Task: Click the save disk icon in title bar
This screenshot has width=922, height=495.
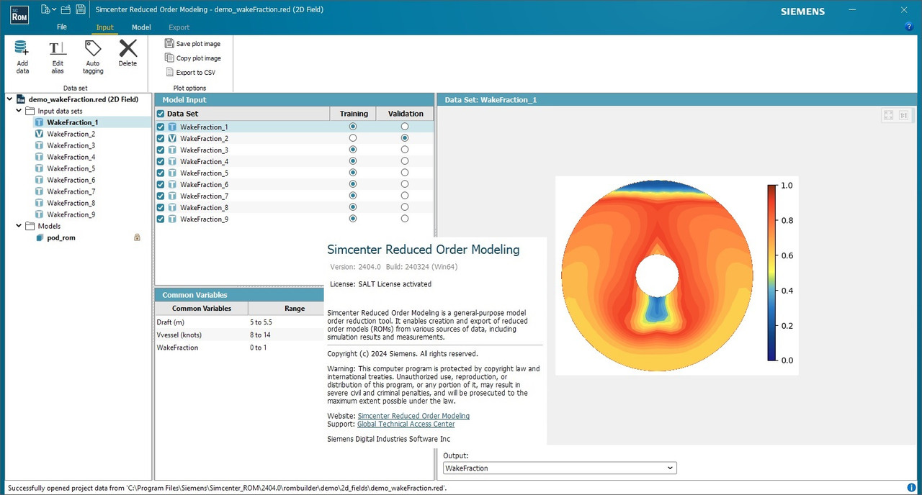Action: (81, 9)
